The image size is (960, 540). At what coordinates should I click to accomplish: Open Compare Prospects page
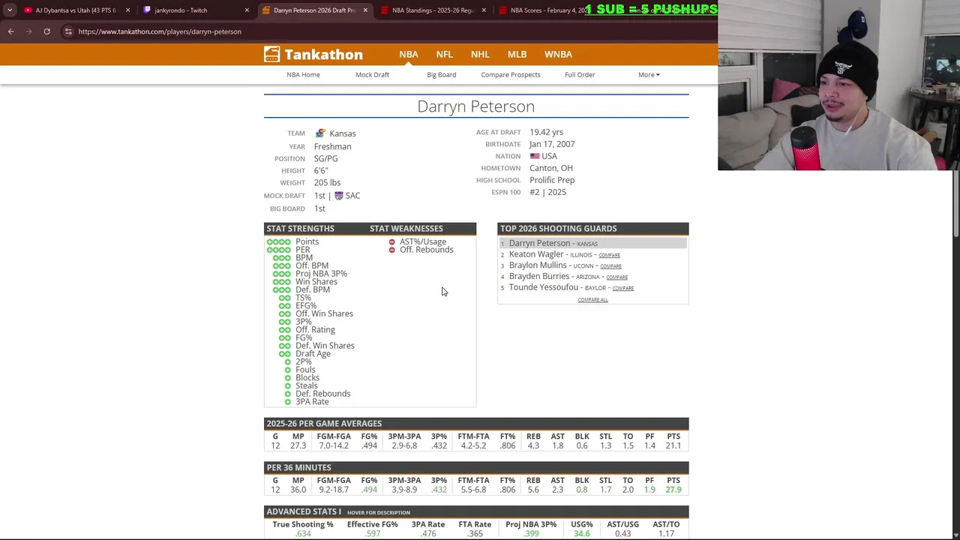point(511,74)
